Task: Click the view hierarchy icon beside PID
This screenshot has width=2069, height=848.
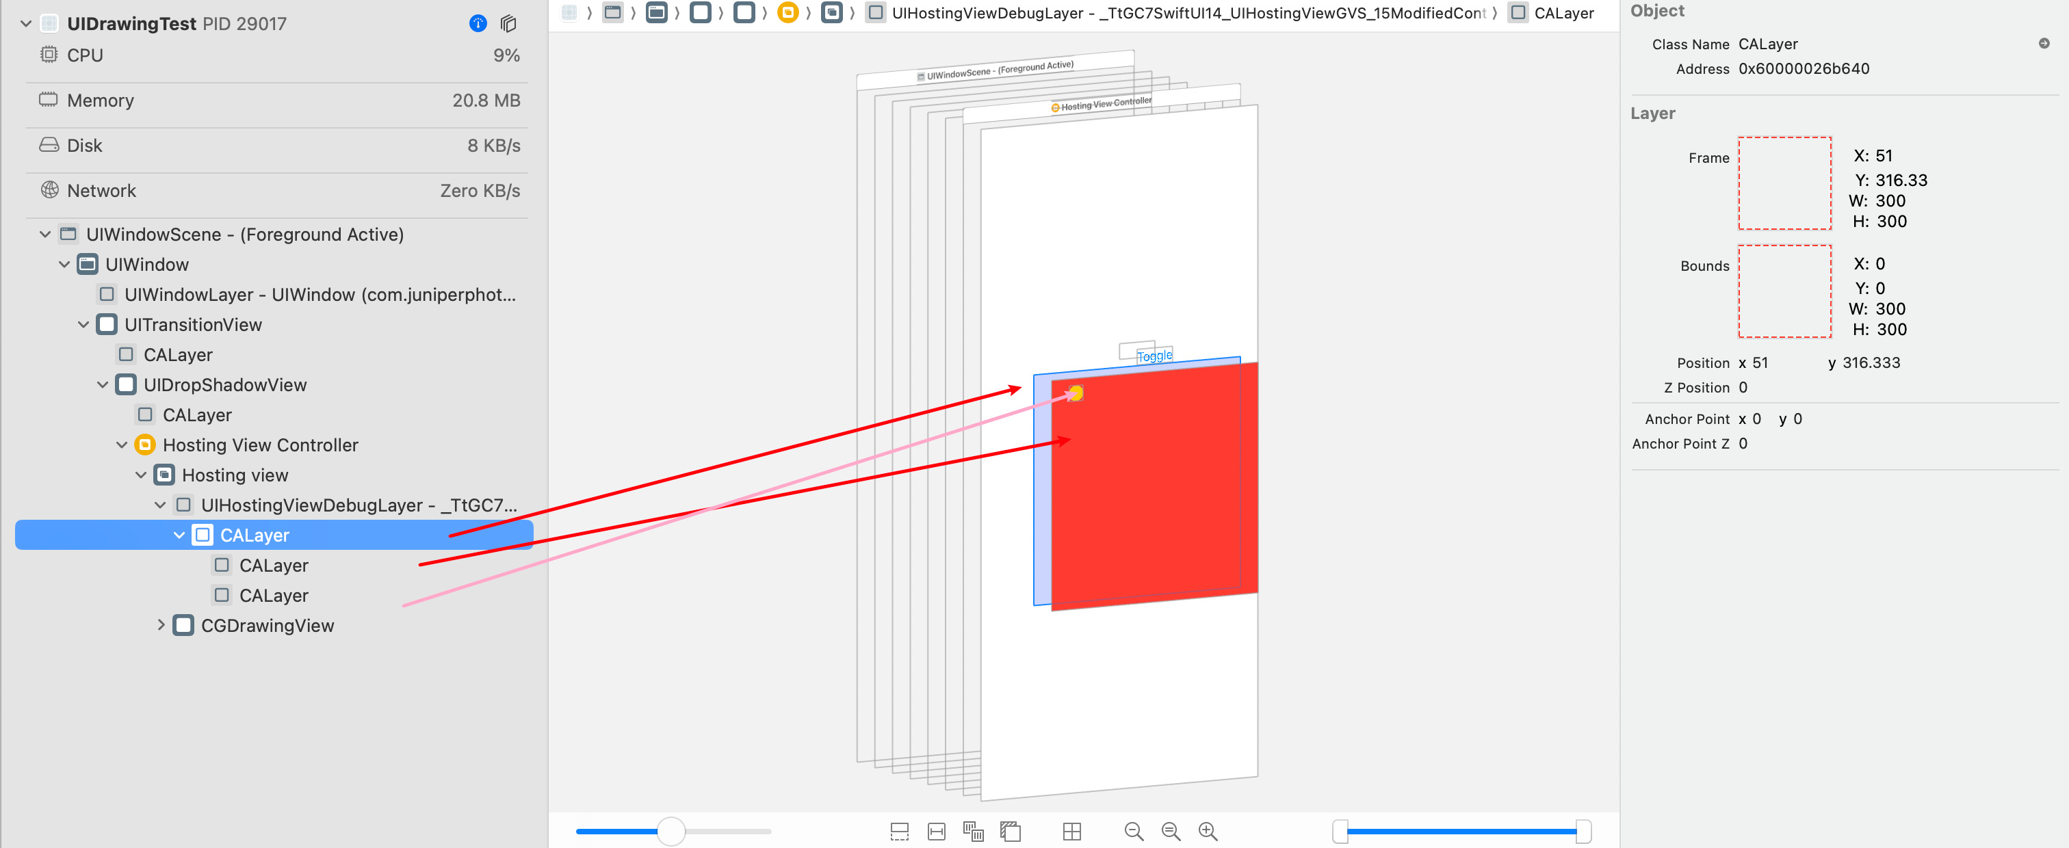Action: [508, 23]
